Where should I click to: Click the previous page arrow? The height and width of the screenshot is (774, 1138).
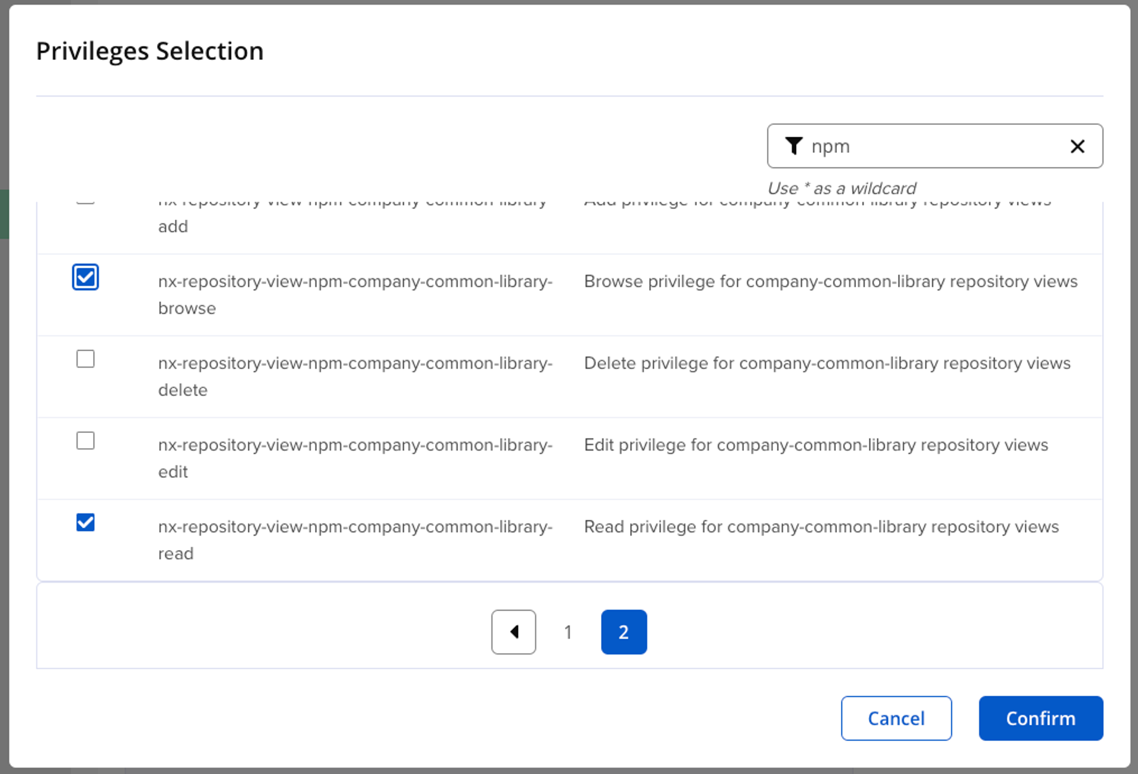pyautogui.click(x=513, y=632)
